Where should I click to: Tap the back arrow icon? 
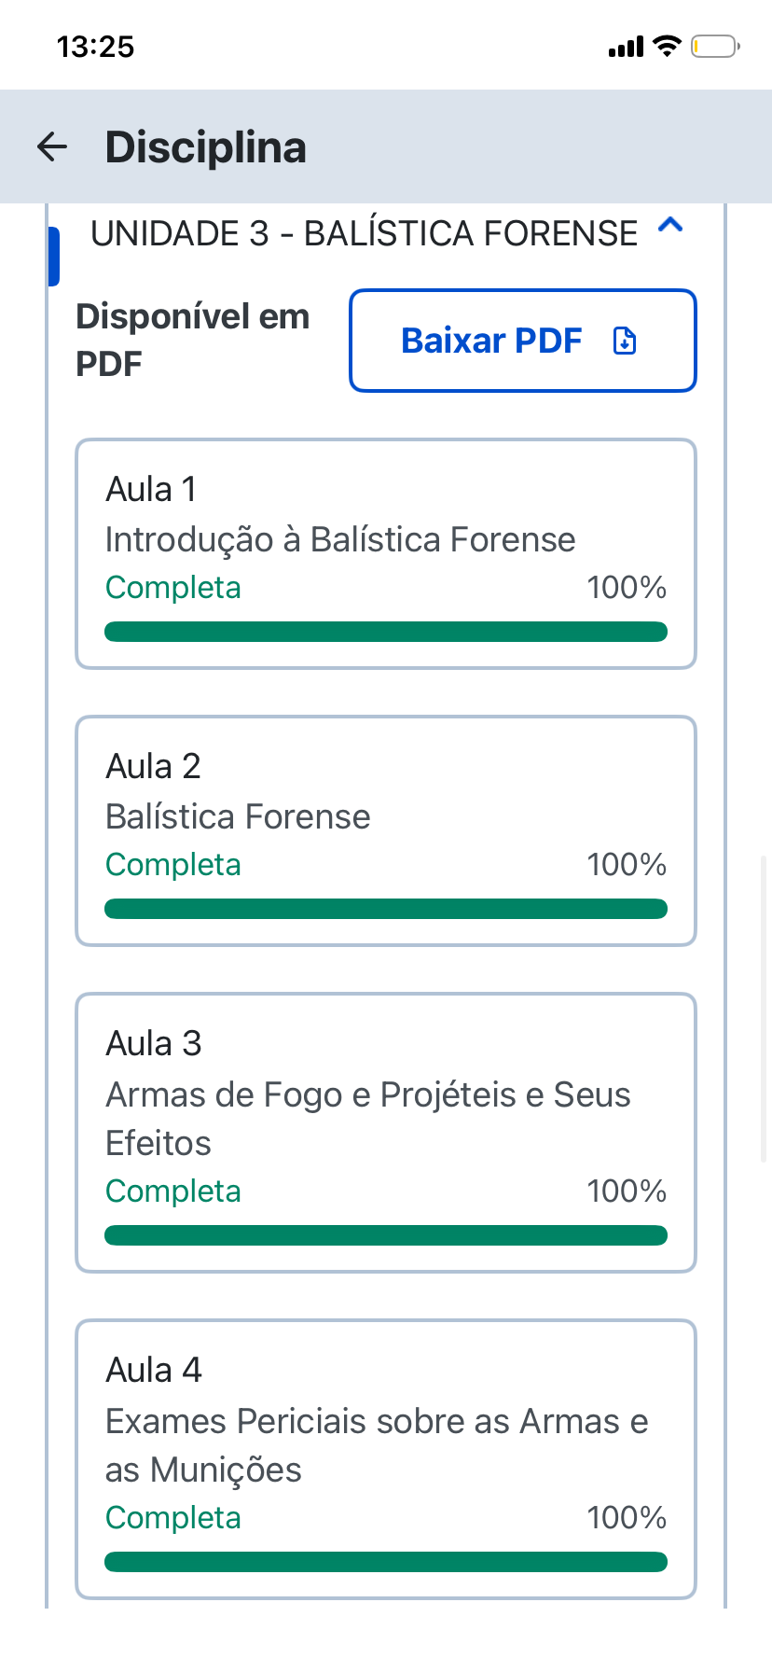pyautogui.click(x=52, y=146)
